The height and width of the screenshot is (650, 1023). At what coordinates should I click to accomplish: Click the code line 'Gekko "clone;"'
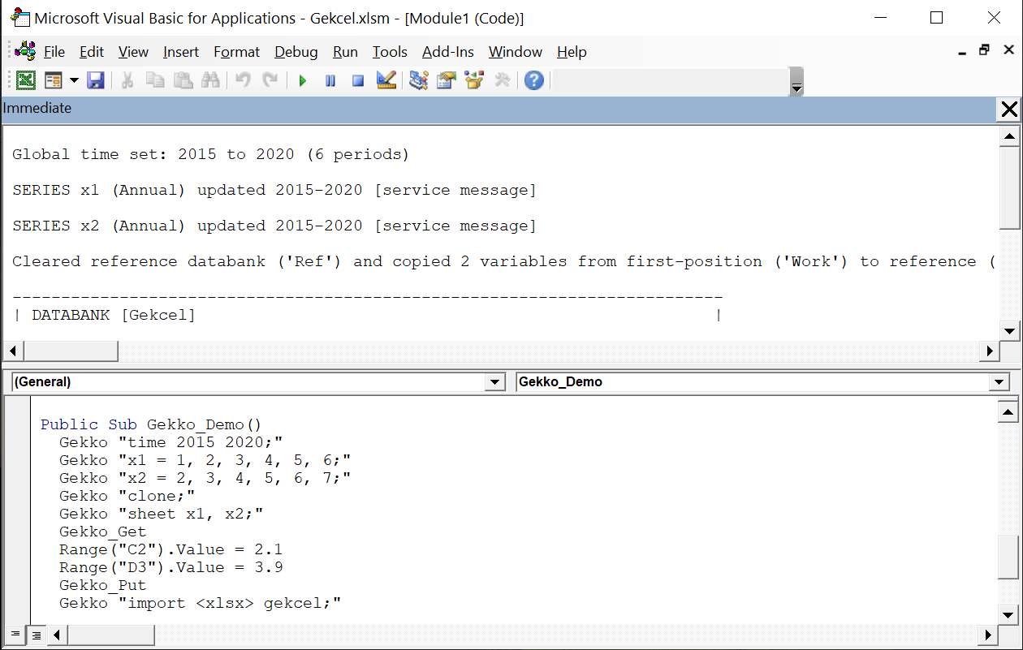(x=127, y=496)
